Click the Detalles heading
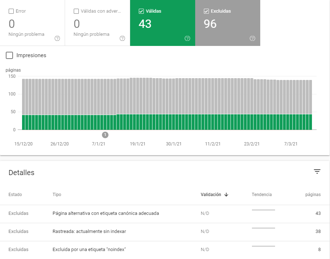This screenshot has height=259, width=330. (21, 173)
